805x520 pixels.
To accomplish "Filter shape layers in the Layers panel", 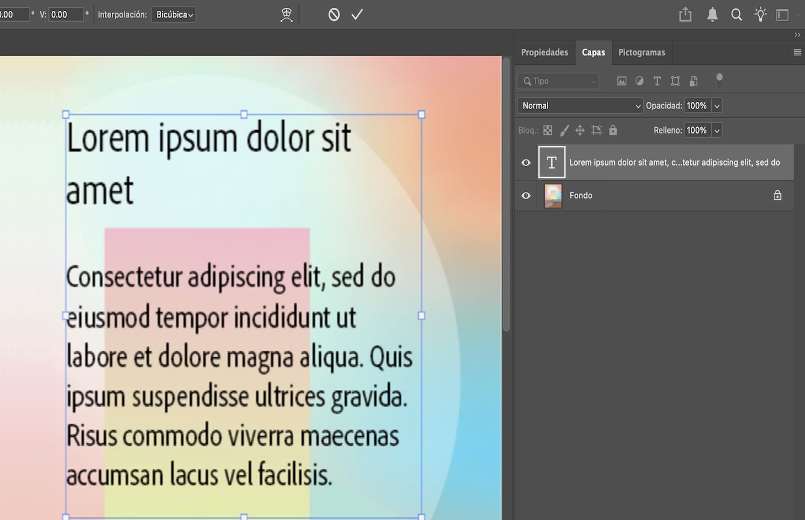I will point(674,81).
